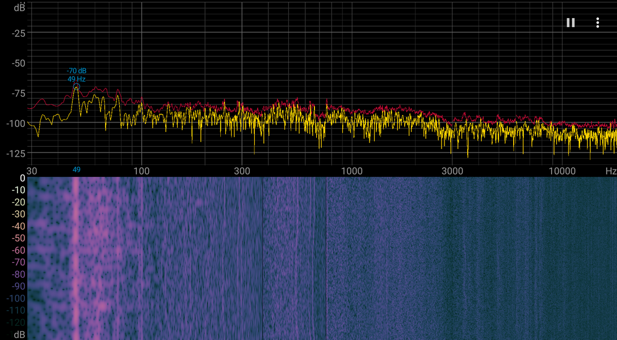This screenshot has width=617, height=340.
Task: Click the '1000' frequency axis label
Action: coord(352,171)
